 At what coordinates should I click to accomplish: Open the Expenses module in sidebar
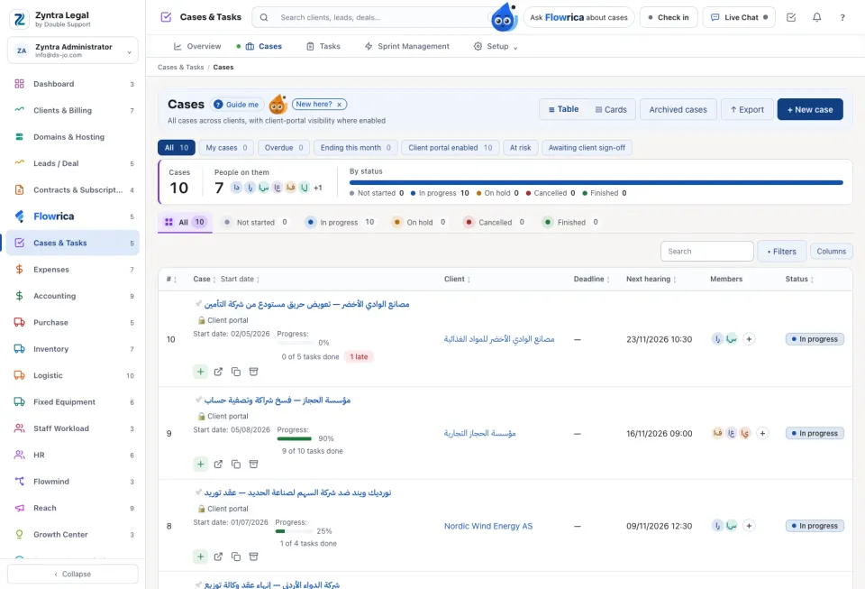pos(73,270)
